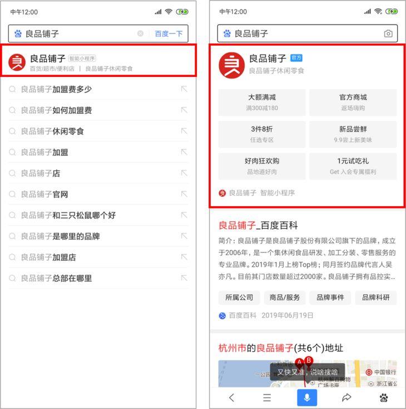This screenshot has width=406, height=409.
Task: Tap the Baidu paw icon in bottom bar
Action: tap(384, 398)
